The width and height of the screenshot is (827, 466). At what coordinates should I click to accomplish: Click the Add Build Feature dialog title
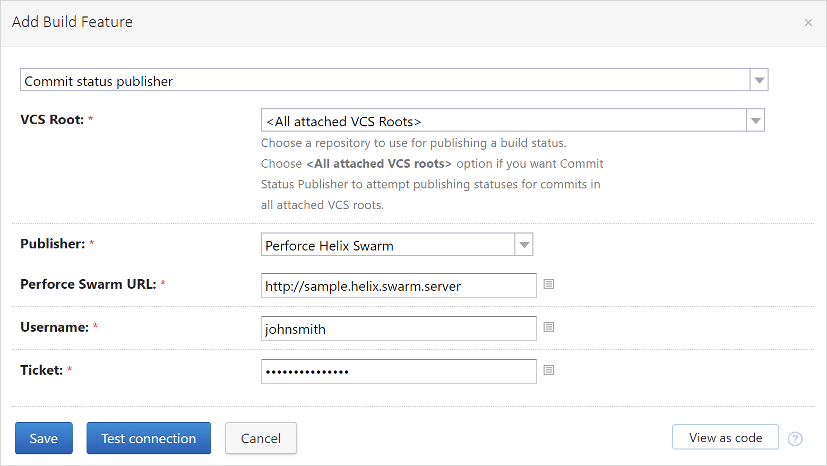[x=72, y=22]
